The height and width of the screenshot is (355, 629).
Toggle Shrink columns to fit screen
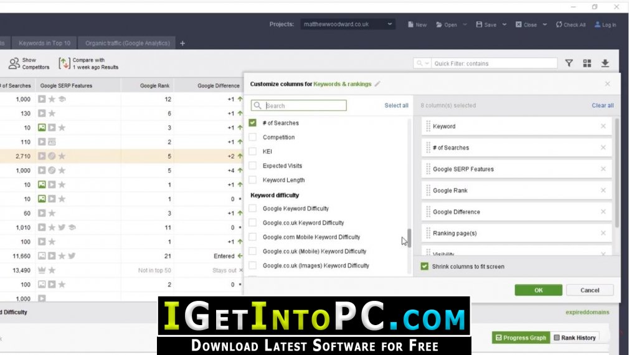(424, 267)
